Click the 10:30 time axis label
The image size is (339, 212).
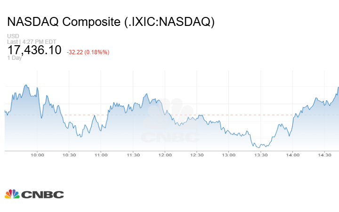(69, 155)
